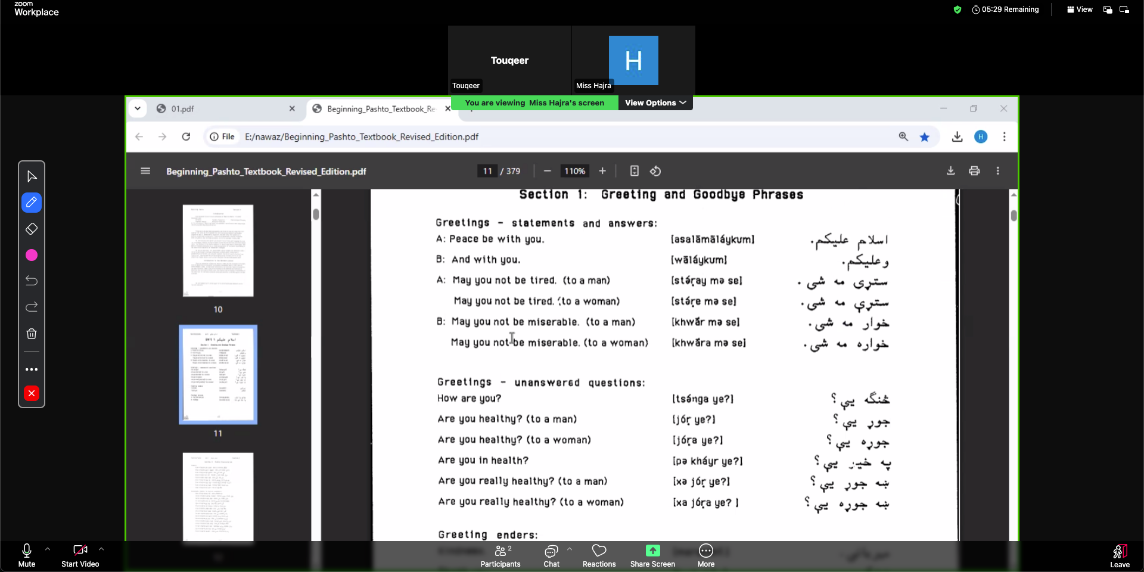1144x572 pixels.
Task: Clear annotations with the trash icon
Action: point(32,334)
